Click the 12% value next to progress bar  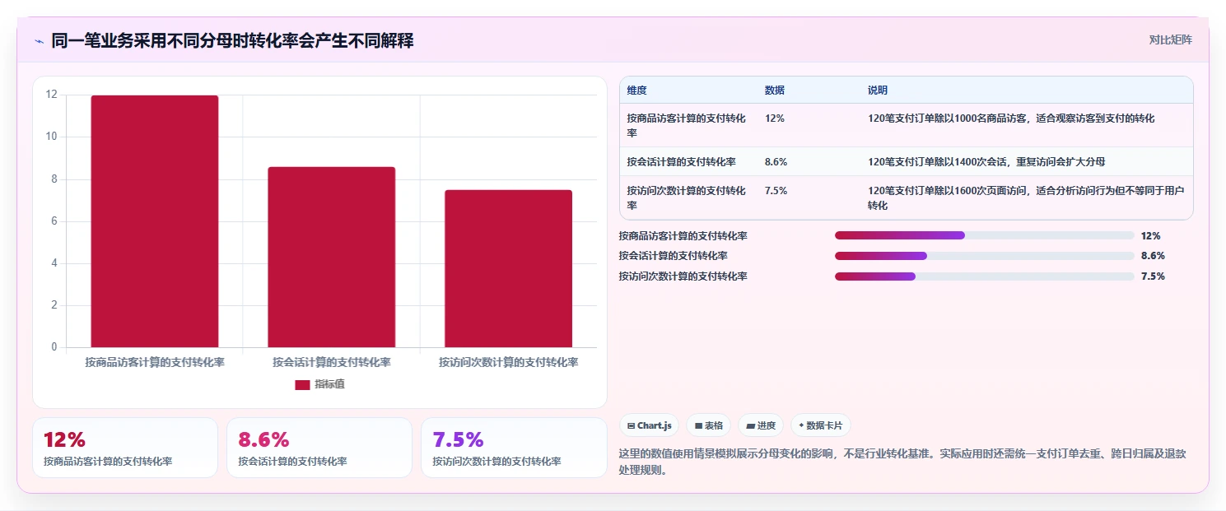(x=1150, y=236)
